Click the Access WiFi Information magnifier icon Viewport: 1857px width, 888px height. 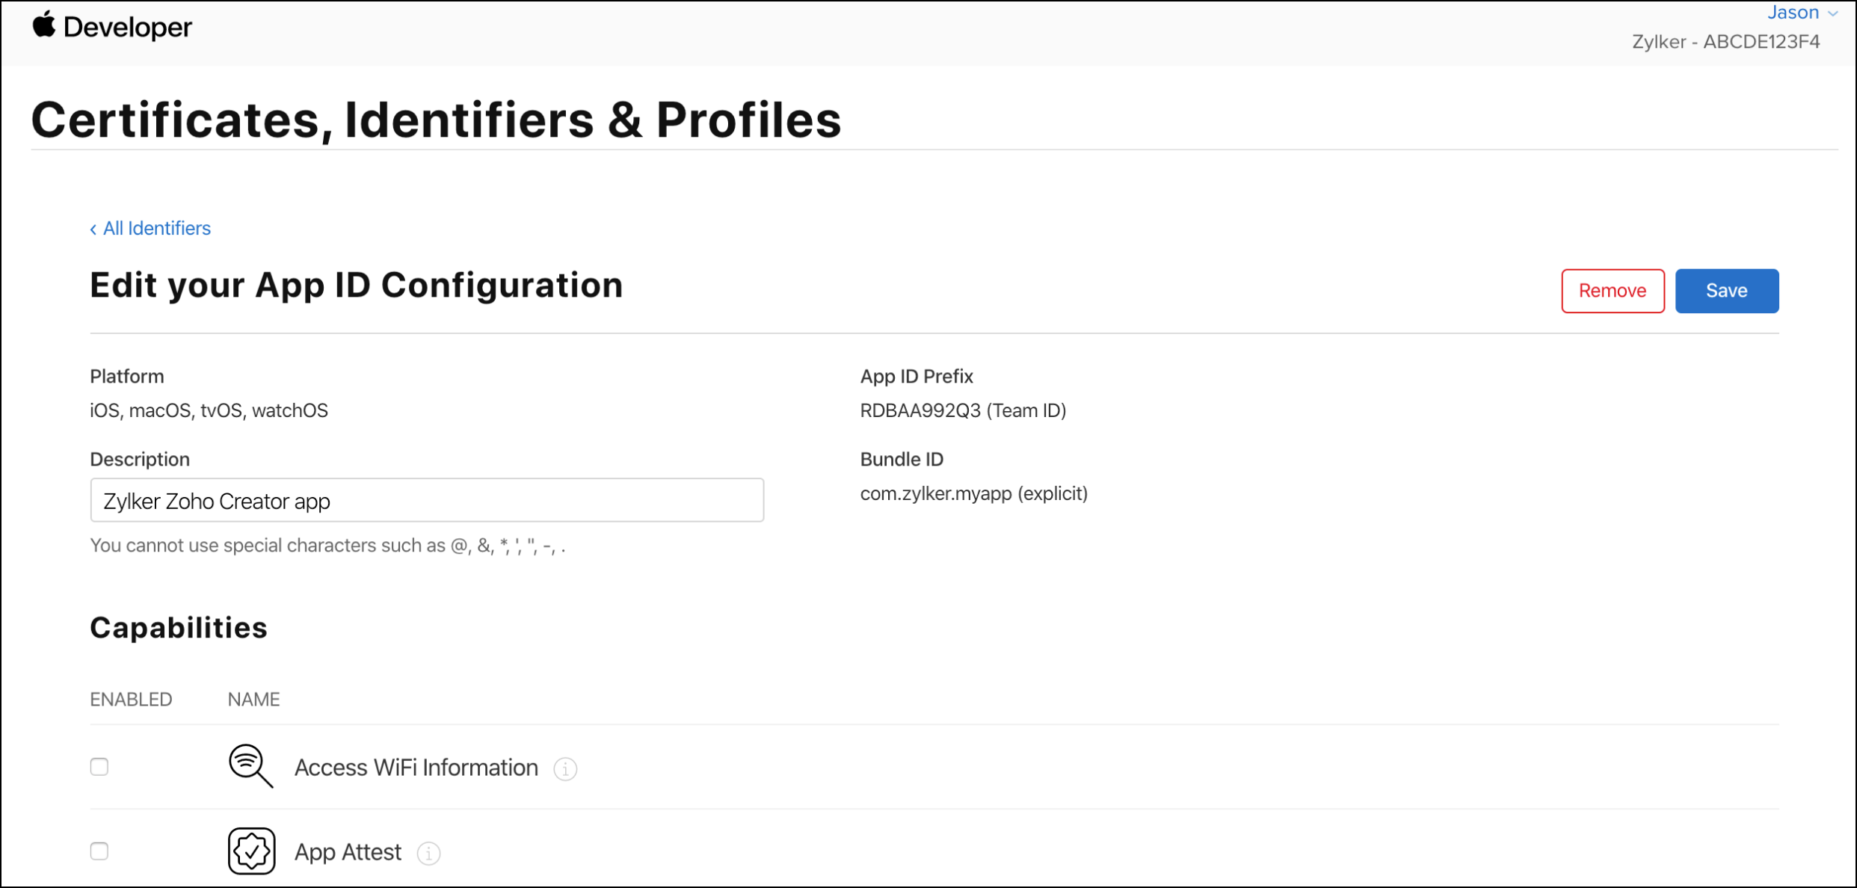click(x=250, y=766)
